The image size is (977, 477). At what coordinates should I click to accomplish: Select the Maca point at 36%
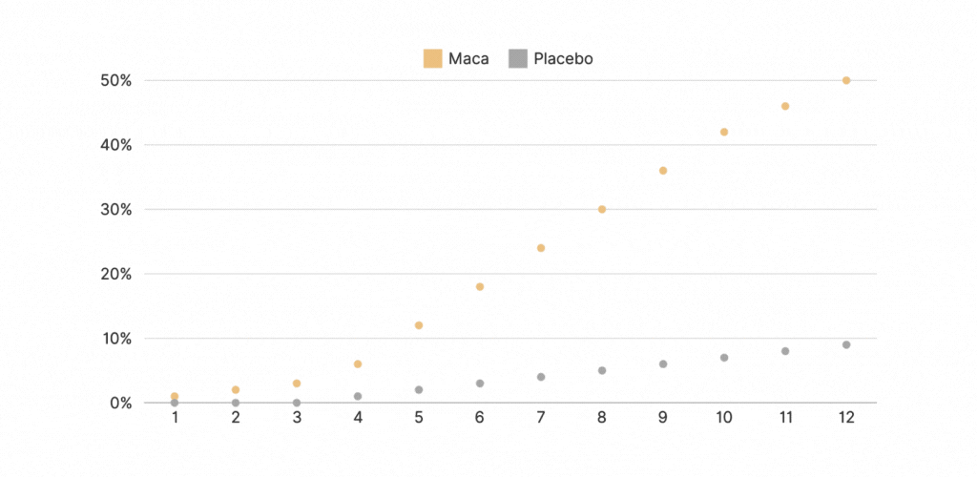click(x=663, y=171)
